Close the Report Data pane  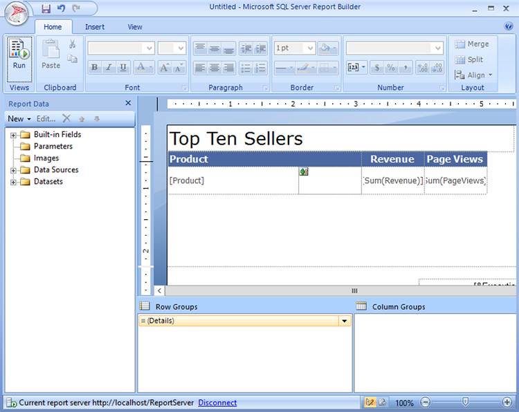(x=128, y=103)
